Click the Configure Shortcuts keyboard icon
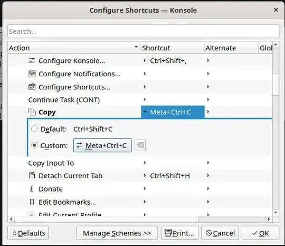 coord(32,87)
